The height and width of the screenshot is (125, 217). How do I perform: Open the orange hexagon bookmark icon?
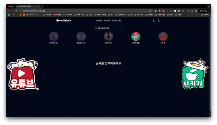(x=20, y=15)
